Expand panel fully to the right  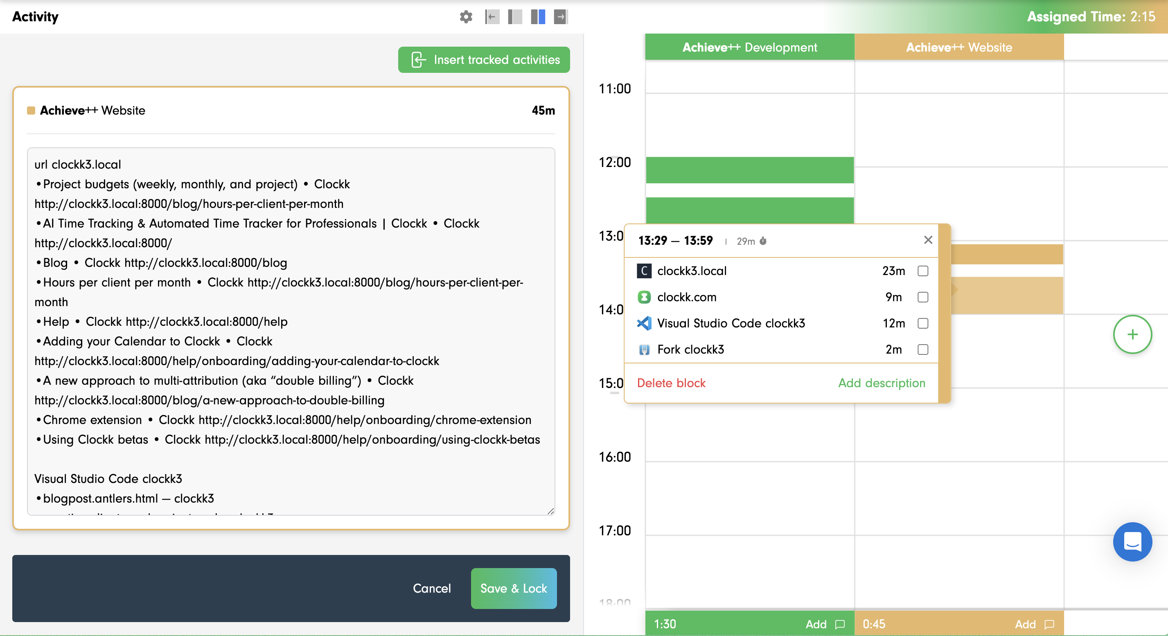pos(561,17)
